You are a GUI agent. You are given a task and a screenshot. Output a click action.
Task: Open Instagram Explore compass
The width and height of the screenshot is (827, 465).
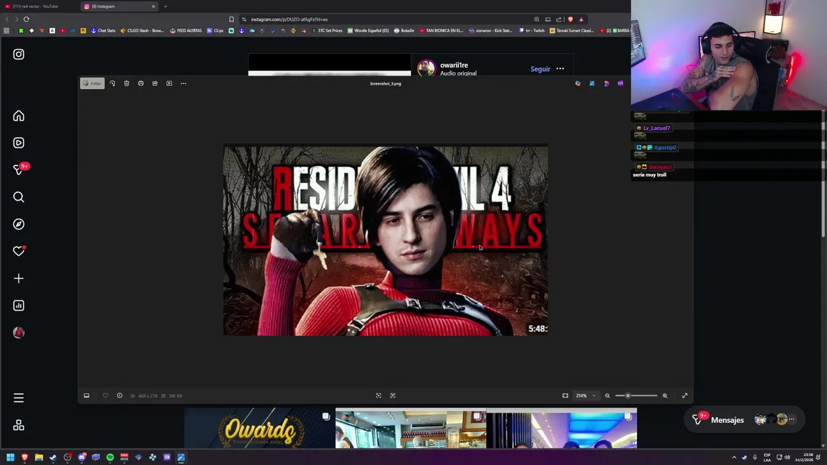point(19,224)
